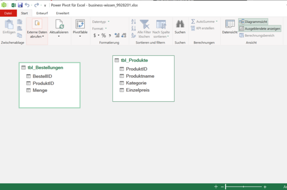This screenshot has height=190, width=287.
Task: Toggle Berechnungsbereich
Action: (257, 35)
